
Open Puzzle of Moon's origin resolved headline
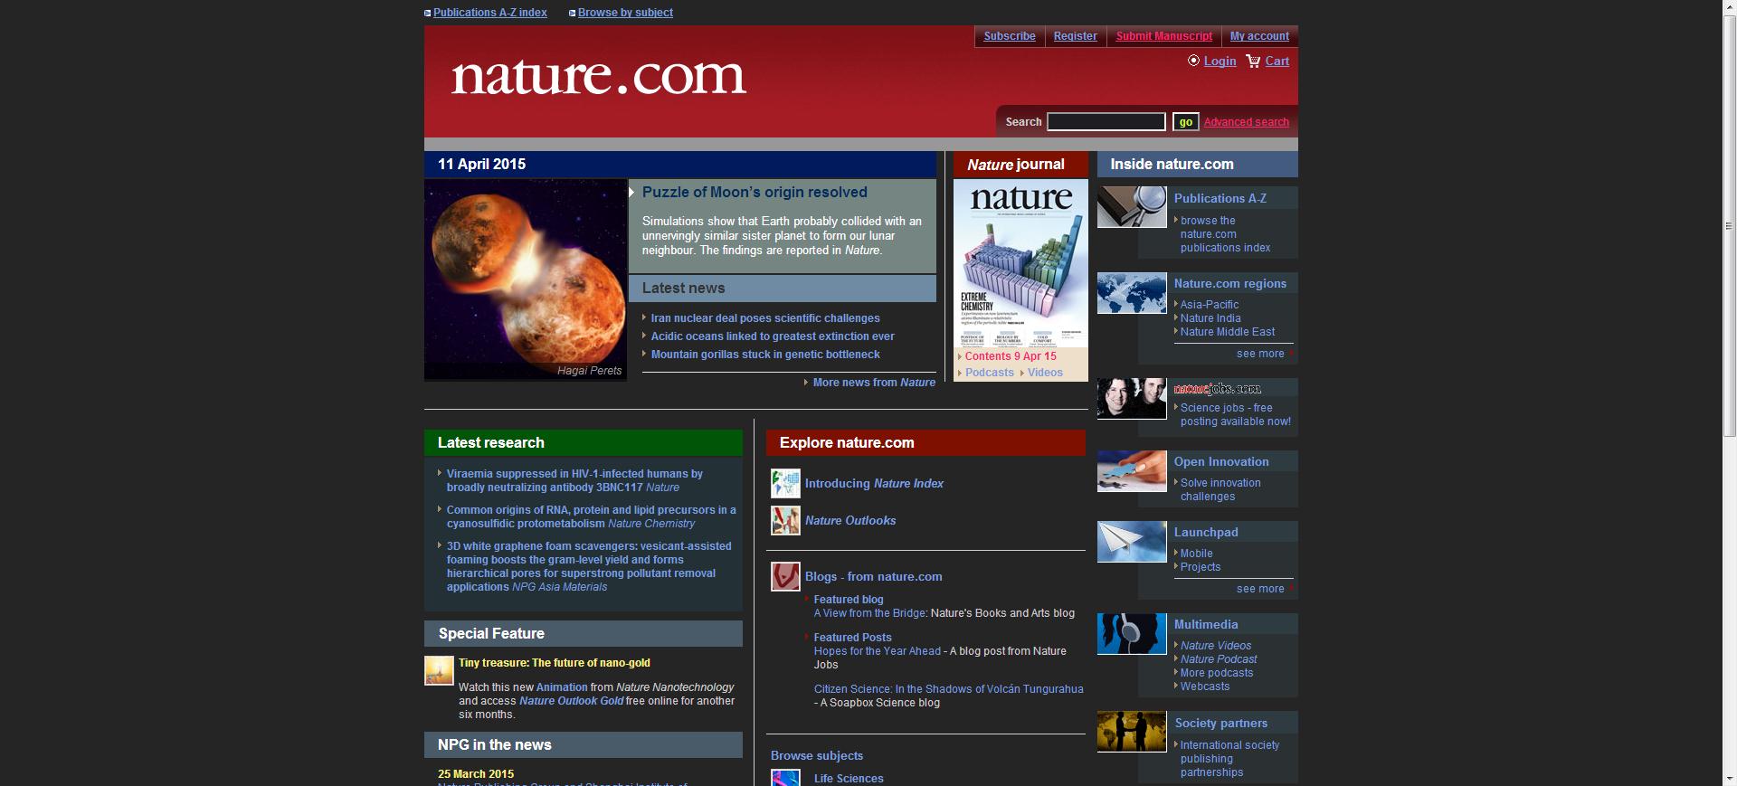(x=755, y=192)
